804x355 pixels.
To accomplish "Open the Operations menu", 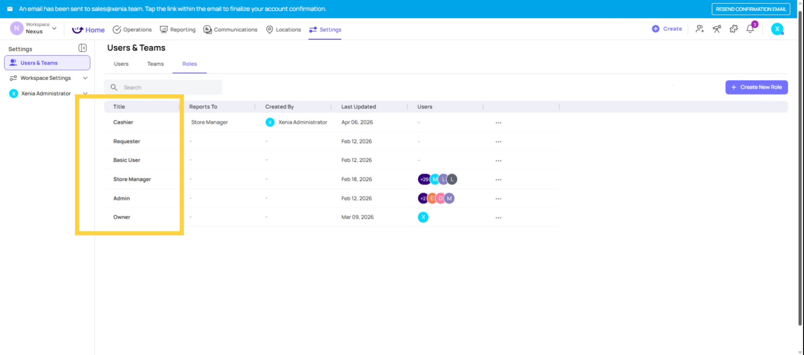I will tap(132, 30).
